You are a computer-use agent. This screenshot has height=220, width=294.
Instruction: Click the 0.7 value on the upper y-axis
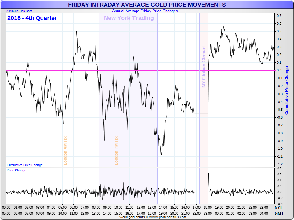pos(279,16)
